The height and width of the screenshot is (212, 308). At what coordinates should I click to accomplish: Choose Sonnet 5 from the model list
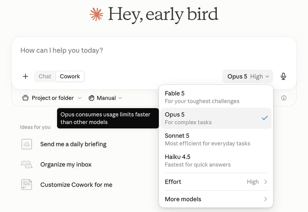(216, 140)
